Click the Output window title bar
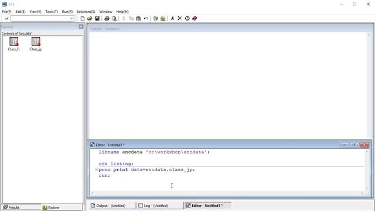Viewport: 375px width, 211px height. click(x=230, y=29)
